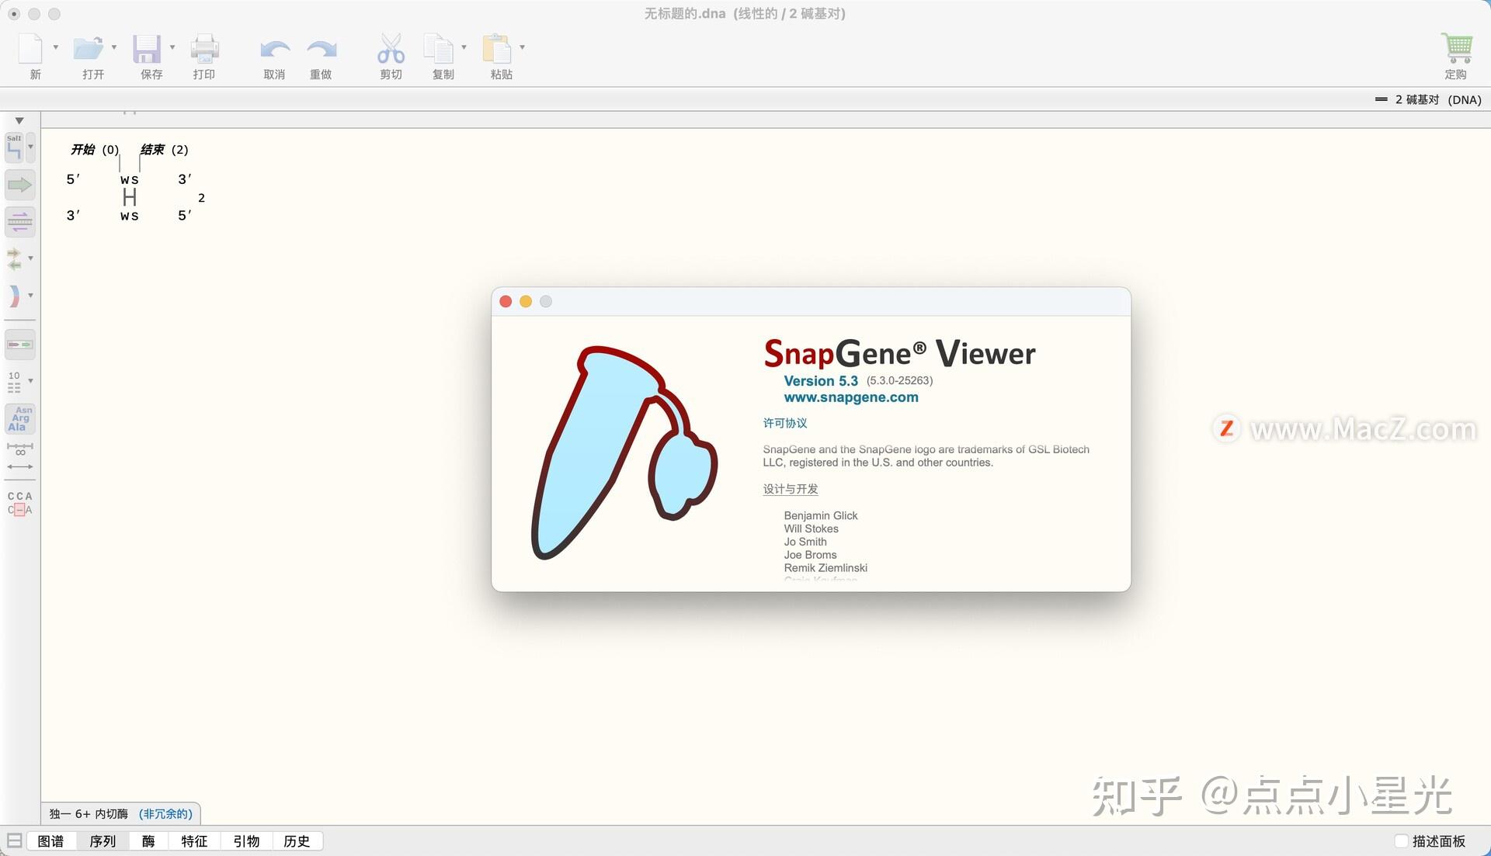Switch to the 序列 (Sequence) tab
The width and height of the screenshot is (1491, 856).
tap(103, 840)
